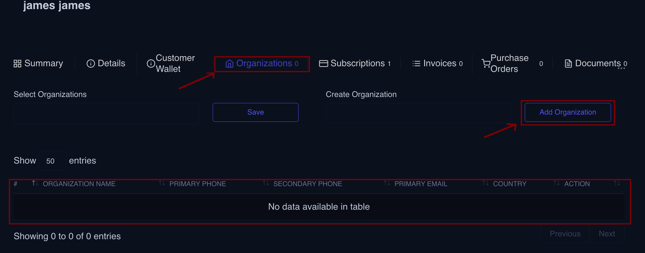Click the Purchase Orders cart icon

coord(486,64)
